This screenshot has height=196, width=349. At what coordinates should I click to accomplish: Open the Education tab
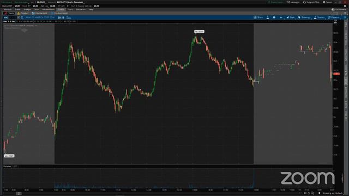coord(81,10)
